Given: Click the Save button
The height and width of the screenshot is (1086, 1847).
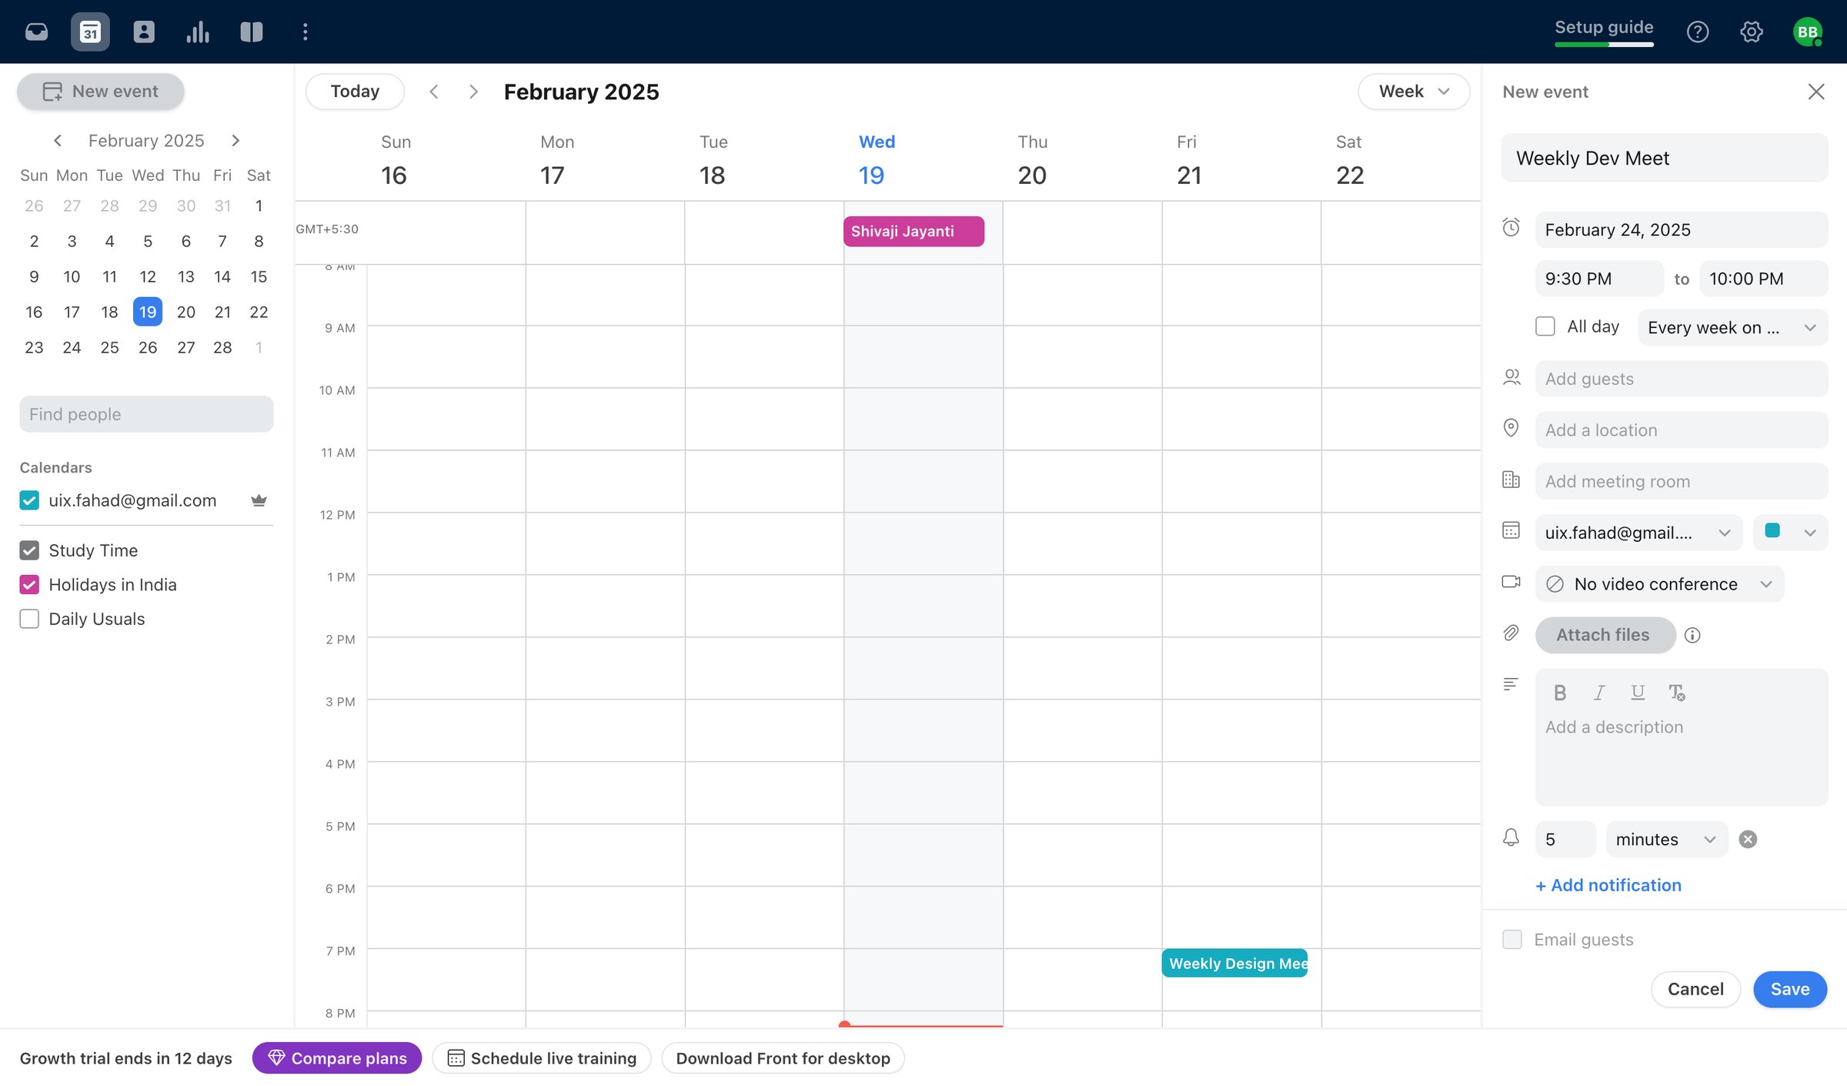Looking at the screenshot, I should (x=1790, y=989).
